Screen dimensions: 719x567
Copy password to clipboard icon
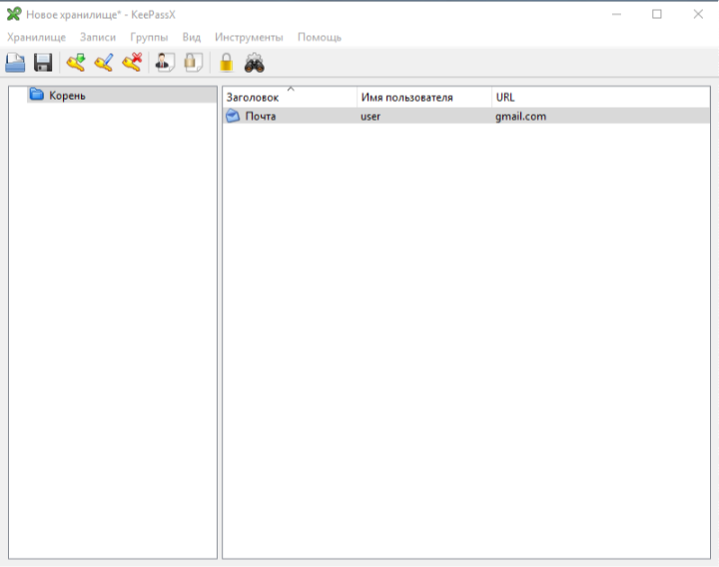(x=193, y=63)
